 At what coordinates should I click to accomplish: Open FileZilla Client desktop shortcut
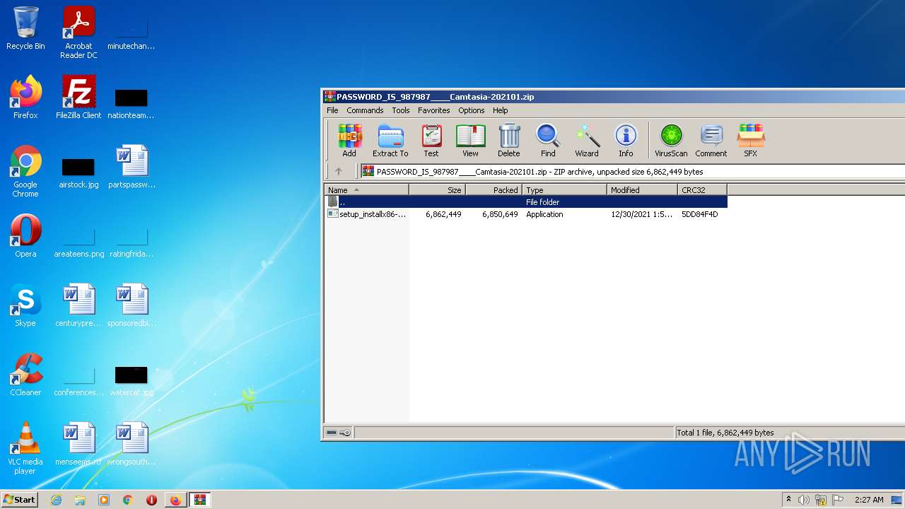(78, 98)
